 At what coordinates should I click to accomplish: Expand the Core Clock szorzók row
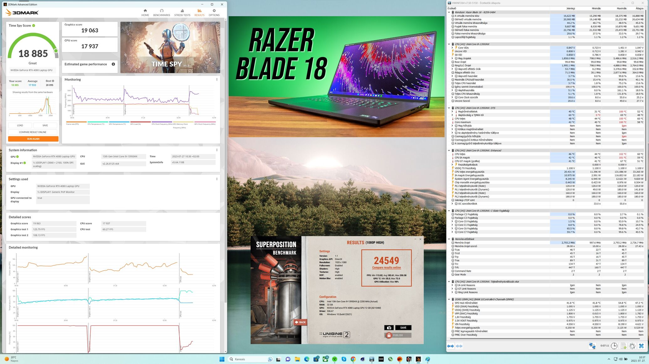tap(452, 97)
